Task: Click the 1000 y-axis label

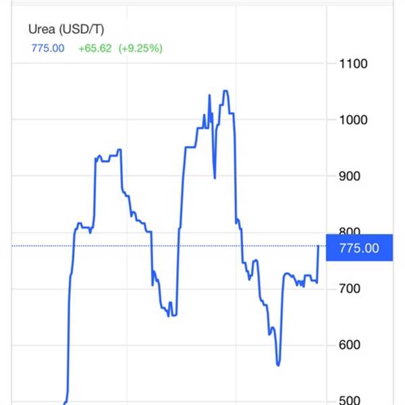Action: tap(353, 120)
